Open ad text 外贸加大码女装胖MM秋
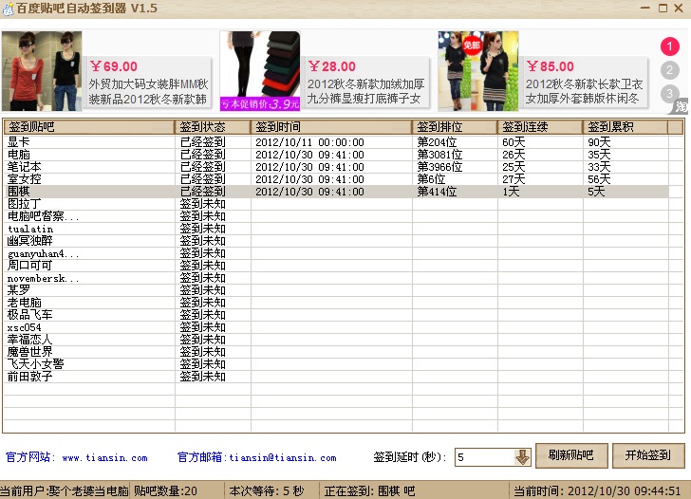691x499 pixels. click(148, 84)
